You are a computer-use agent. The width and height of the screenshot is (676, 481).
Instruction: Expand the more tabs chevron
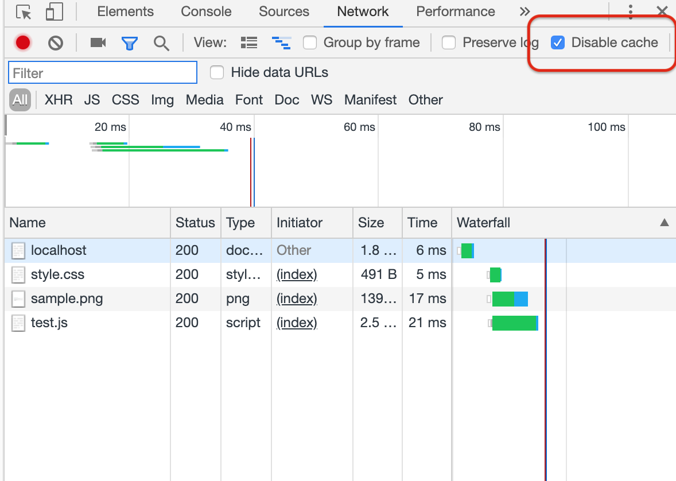point(524,11)
